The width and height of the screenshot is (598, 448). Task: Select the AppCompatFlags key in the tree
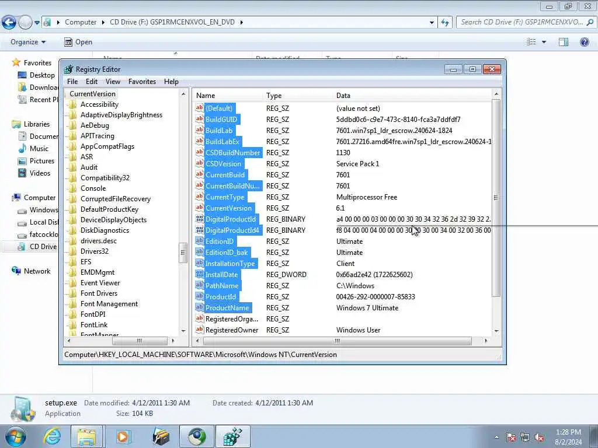point(107,146)
